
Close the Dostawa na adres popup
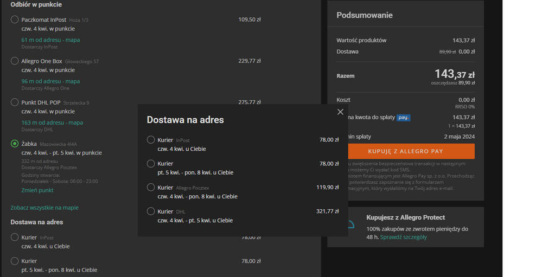(x=340, y=112)
